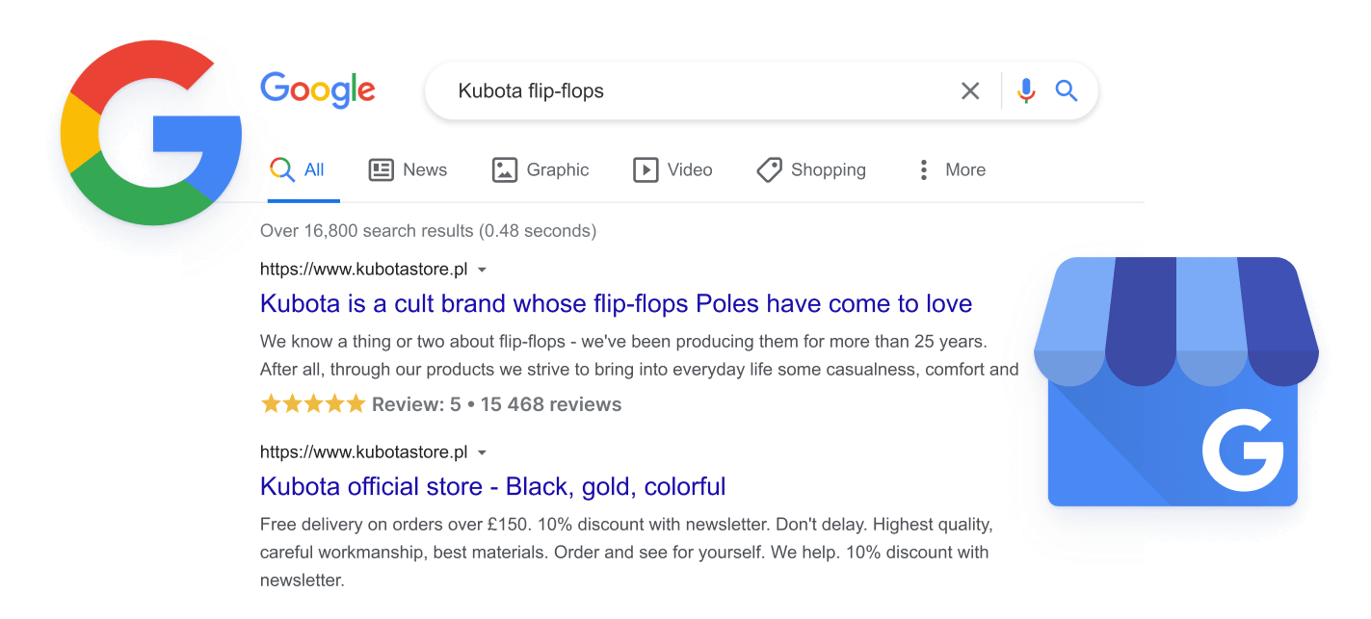The height and width of the screenshot is (619, 1371).
Task: Switch to the Video tab
Action: point(672,170)
